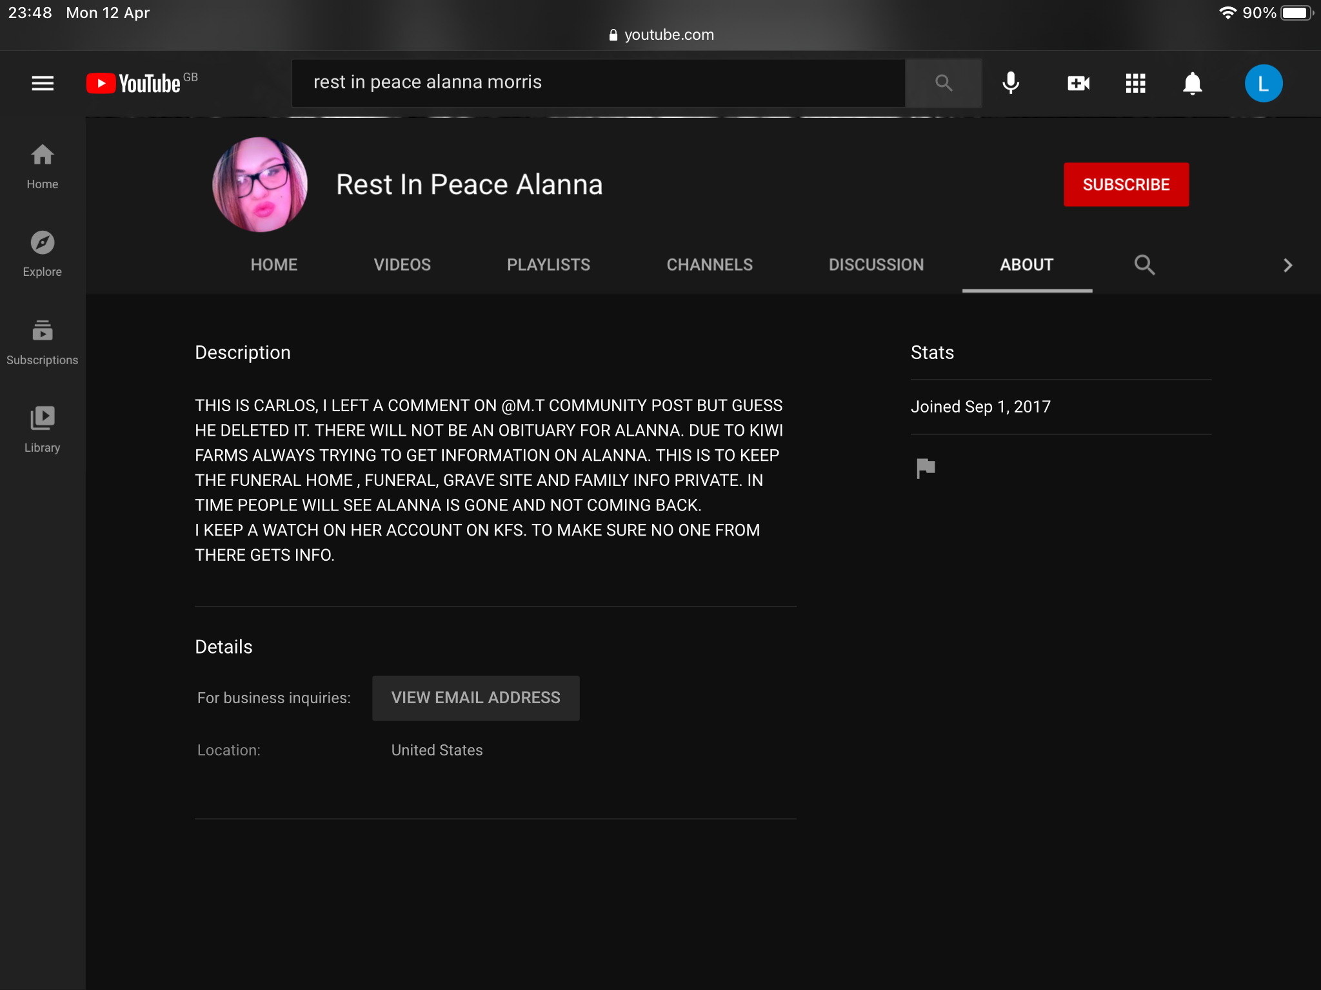Switch to the DISCUSSION tab
Screen dimensions: 1321x990
point(876,265)
